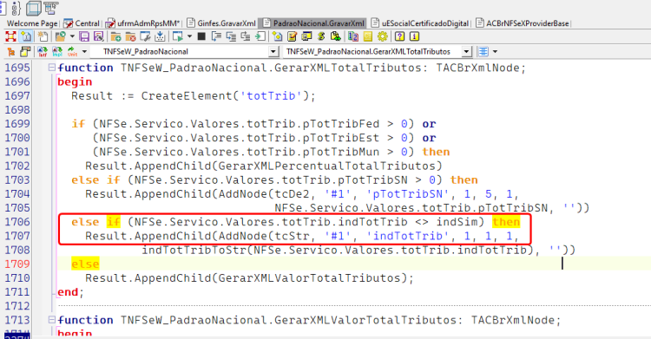Stop the program with the black square icon
651x339 pixels.
coord(201,36)
